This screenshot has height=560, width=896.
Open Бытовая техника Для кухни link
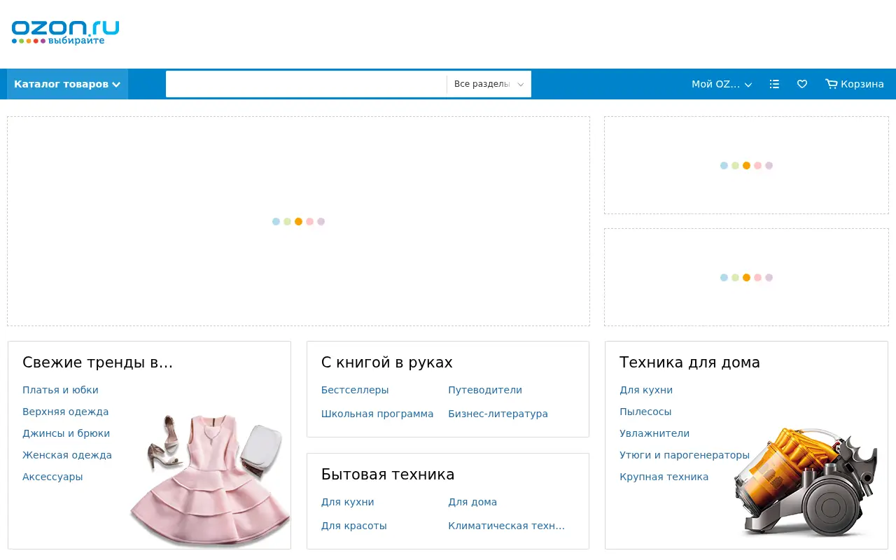pos(348,502)
